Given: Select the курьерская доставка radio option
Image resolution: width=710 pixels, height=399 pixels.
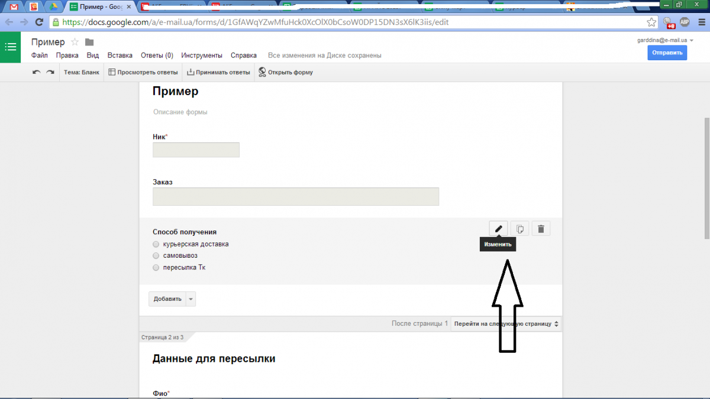Looking at the screenshot, I should pyautogui.click(x=156, y=244).
